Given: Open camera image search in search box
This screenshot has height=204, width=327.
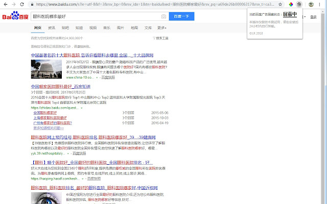Looking at the screenshot, I should 163,16.
